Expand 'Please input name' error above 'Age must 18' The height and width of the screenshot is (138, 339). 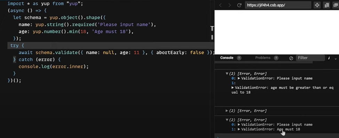[239, 124]
